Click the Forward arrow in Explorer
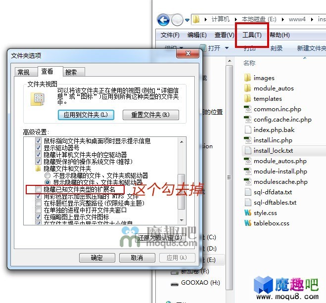 coord(177,20)
